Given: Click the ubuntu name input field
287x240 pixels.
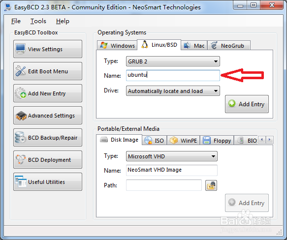Looking at the screenshot, I should tap(173, 75).
